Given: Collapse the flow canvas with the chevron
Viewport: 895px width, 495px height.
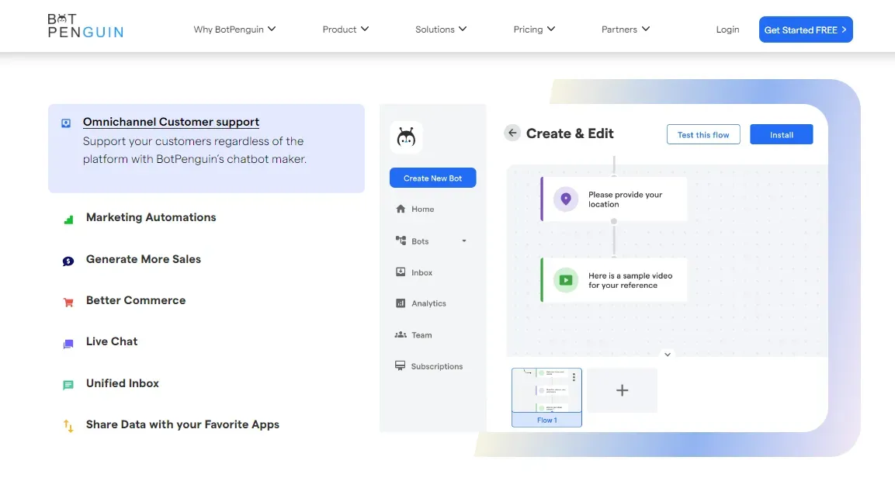Looking at the screenshot, I should coord(668,355).
